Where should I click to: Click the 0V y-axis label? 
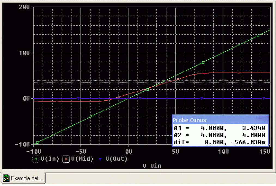pyautogui.click(x=26, y=98)
